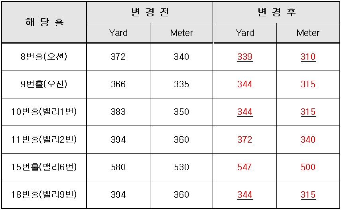This screenshot has width=341, height=210.
Task: Click the 547 yard link for 15번홀
Action: point(245,167)
